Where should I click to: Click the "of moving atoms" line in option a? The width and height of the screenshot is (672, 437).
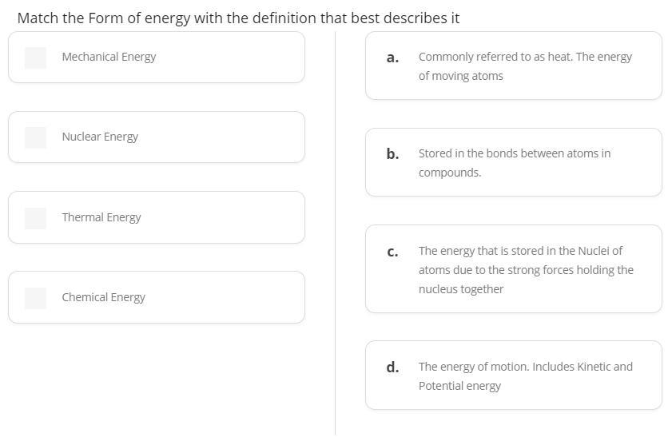461,76
